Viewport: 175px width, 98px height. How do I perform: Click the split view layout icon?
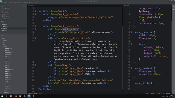pyautogui.click(x=25, y=6)
